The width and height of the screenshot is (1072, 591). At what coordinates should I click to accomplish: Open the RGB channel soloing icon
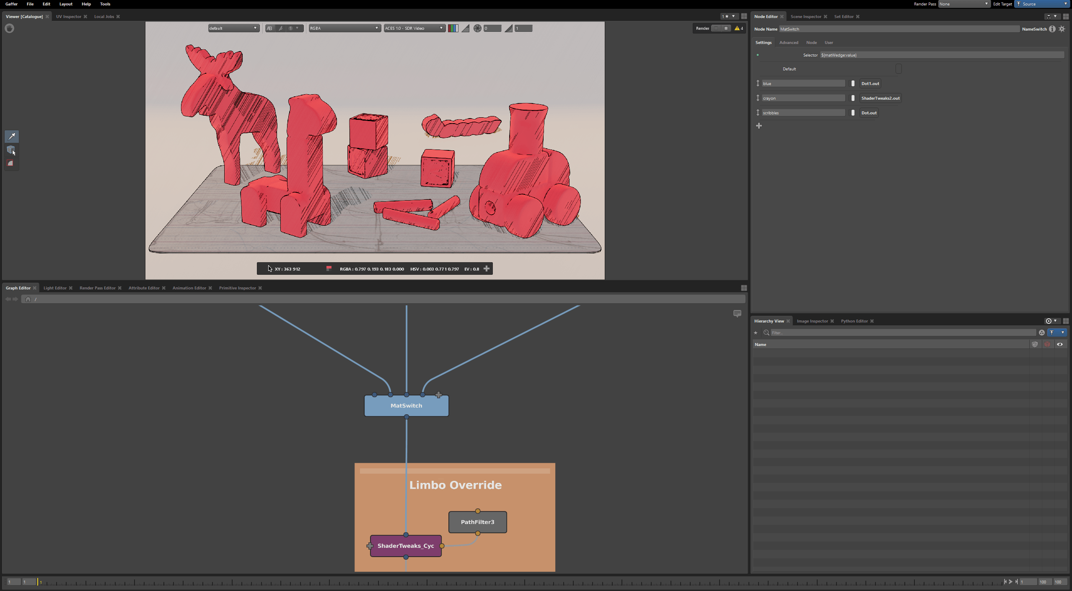(x=453, y=28)
